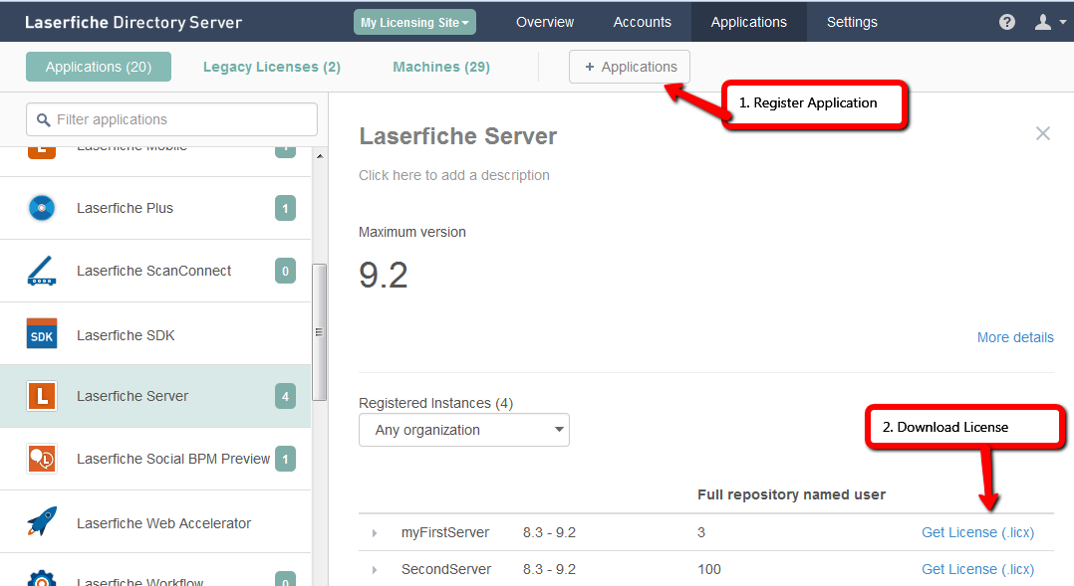Click the Laserfiche Server count badge 4
The image size is (1074, 586).
(285, 396)
